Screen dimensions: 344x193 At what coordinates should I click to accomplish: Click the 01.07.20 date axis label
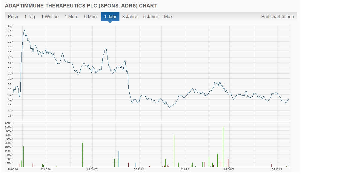[45, 169]
